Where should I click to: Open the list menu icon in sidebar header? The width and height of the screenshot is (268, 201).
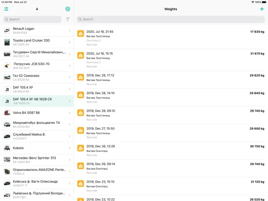click(6, 9)
